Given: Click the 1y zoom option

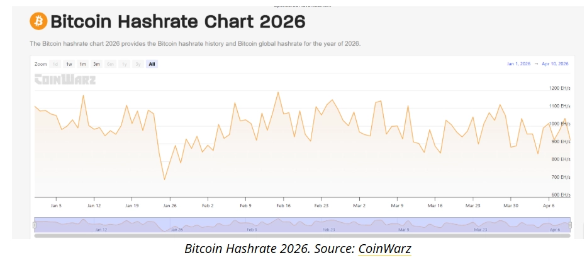Looking at the screenshot, I should coord(124,64).
